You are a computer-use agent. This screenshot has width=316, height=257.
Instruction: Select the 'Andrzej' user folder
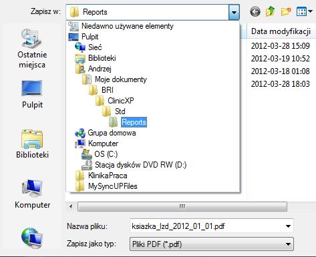point(100,69)
